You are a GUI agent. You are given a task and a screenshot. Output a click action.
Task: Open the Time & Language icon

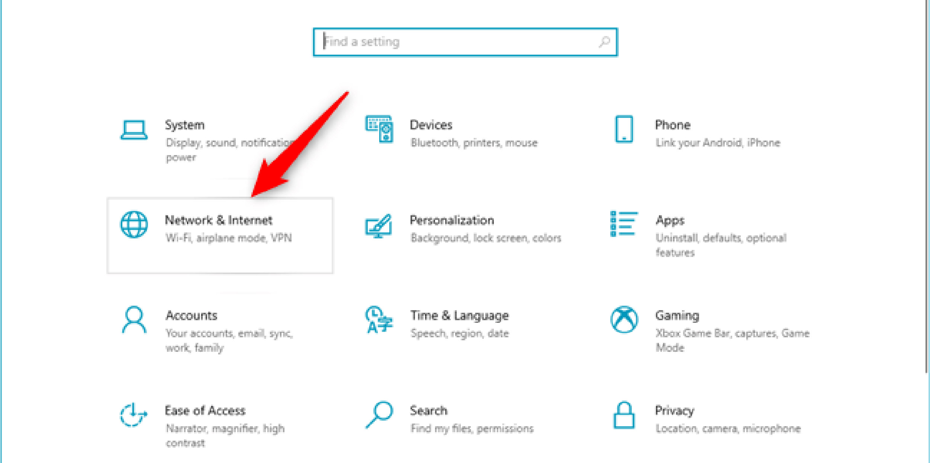click(379, 319)
